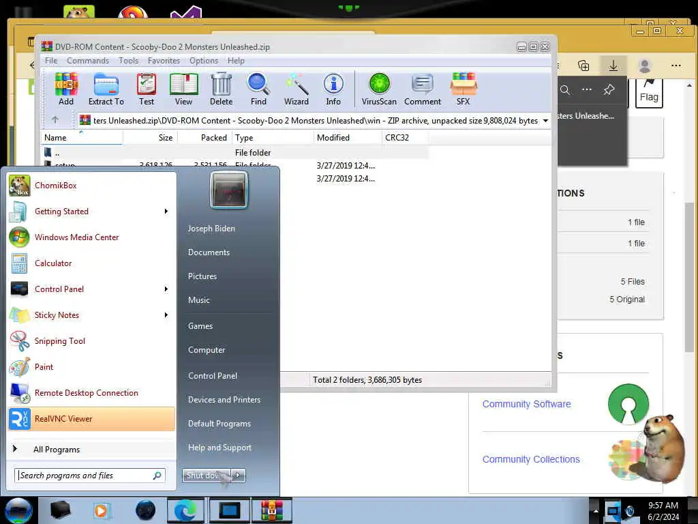This screenshot has height=524, width=698.
Task: Sort by Name column header
Action: tap(82, 138)
